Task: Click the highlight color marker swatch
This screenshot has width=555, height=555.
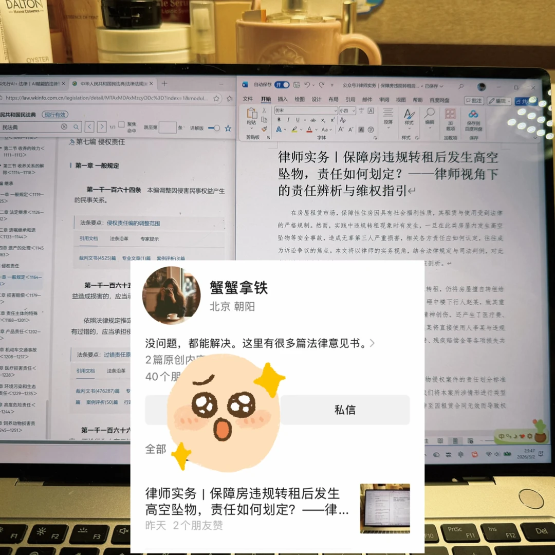Action: (x=294, y=129)
